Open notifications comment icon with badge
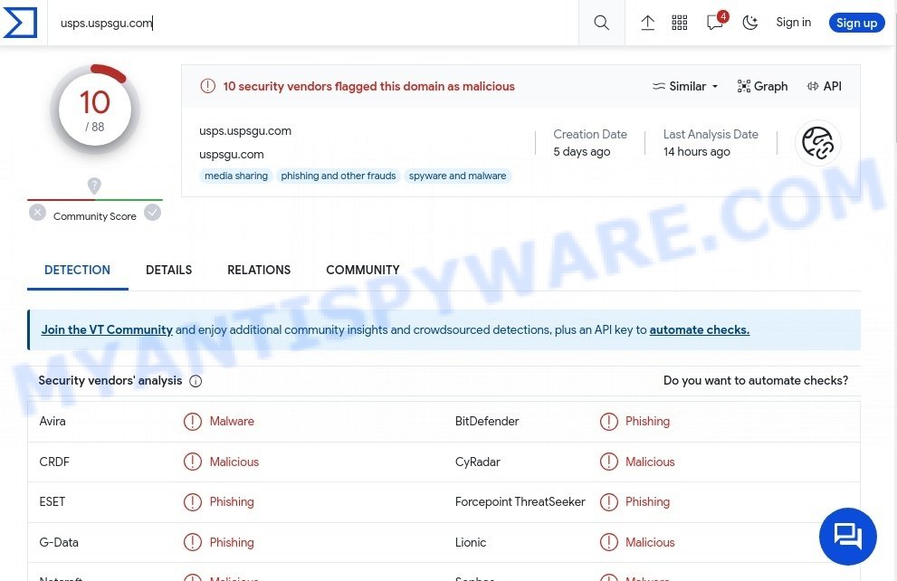This screenshot has height=581, width=897. point(716,21)
